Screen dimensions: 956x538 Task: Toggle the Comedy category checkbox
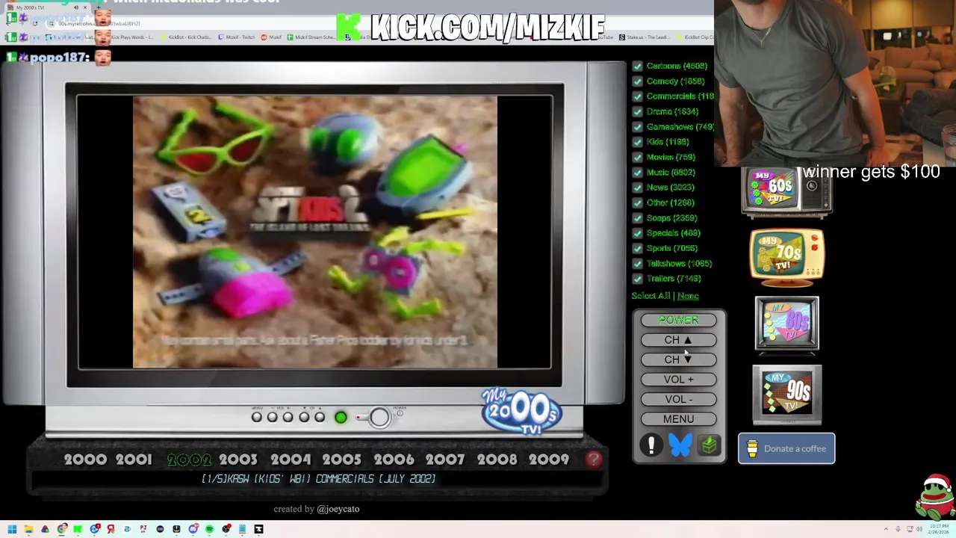point(637,81)
